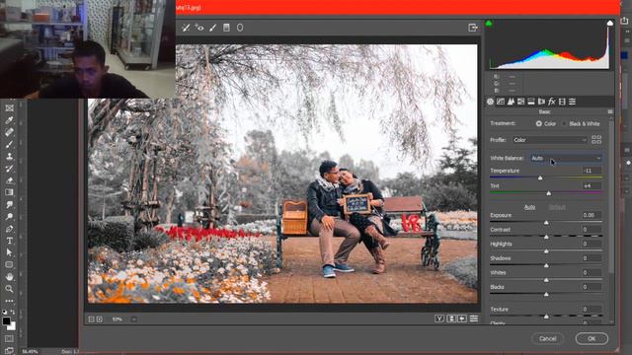Click the zoom out minus button below preview
Viewport: 632px width, 355px height.
coord(91,319)
